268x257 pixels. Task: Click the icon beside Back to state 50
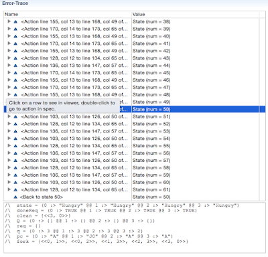(x=15, y=197)
